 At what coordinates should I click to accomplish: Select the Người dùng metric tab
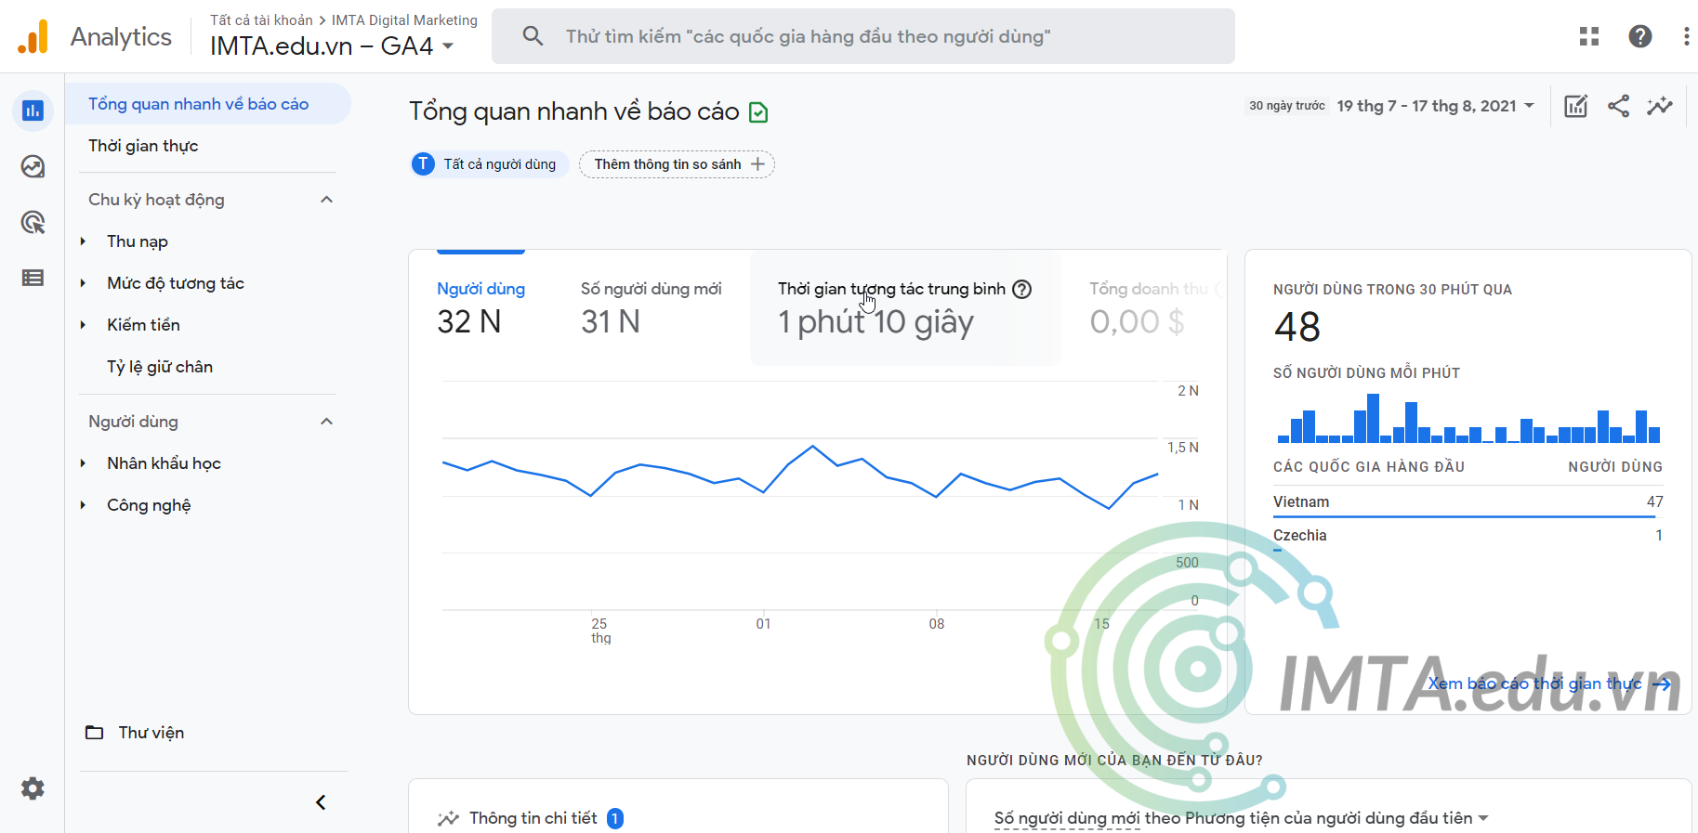click(480, 306)
